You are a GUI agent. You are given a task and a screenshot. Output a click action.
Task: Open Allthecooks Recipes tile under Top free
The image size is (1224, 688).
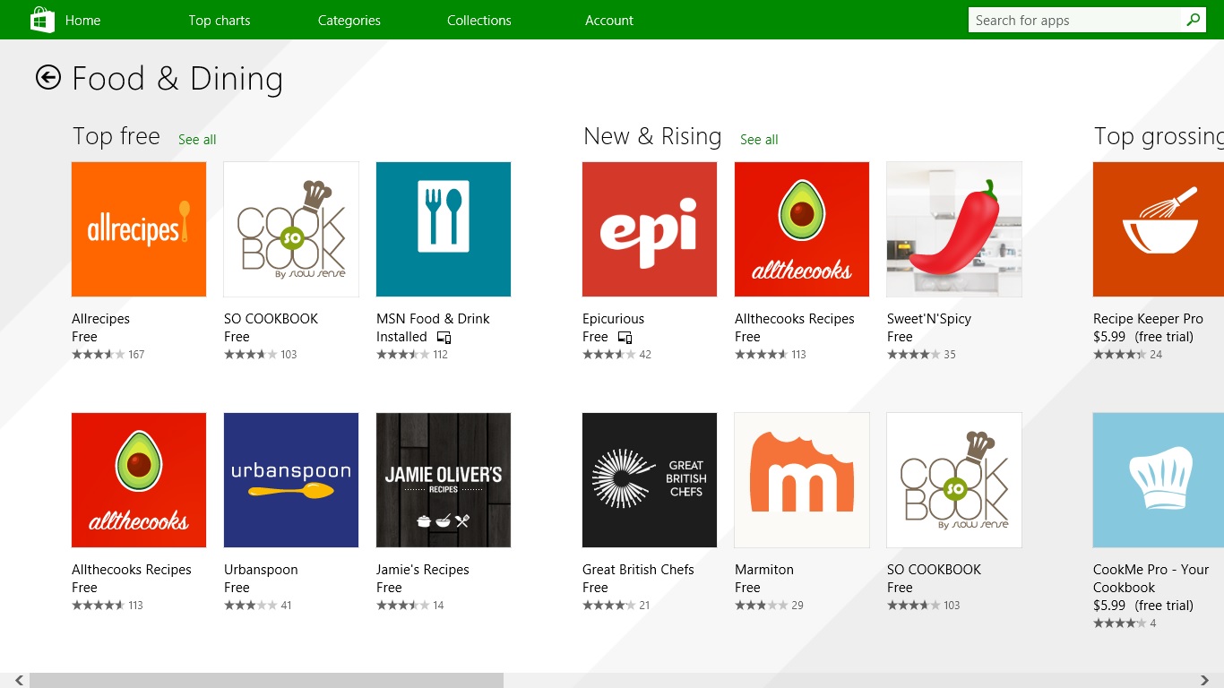(x=139, y=480)
